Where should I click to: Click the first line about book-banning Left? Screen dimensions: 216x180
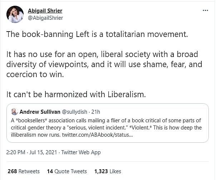coord(97,34)
